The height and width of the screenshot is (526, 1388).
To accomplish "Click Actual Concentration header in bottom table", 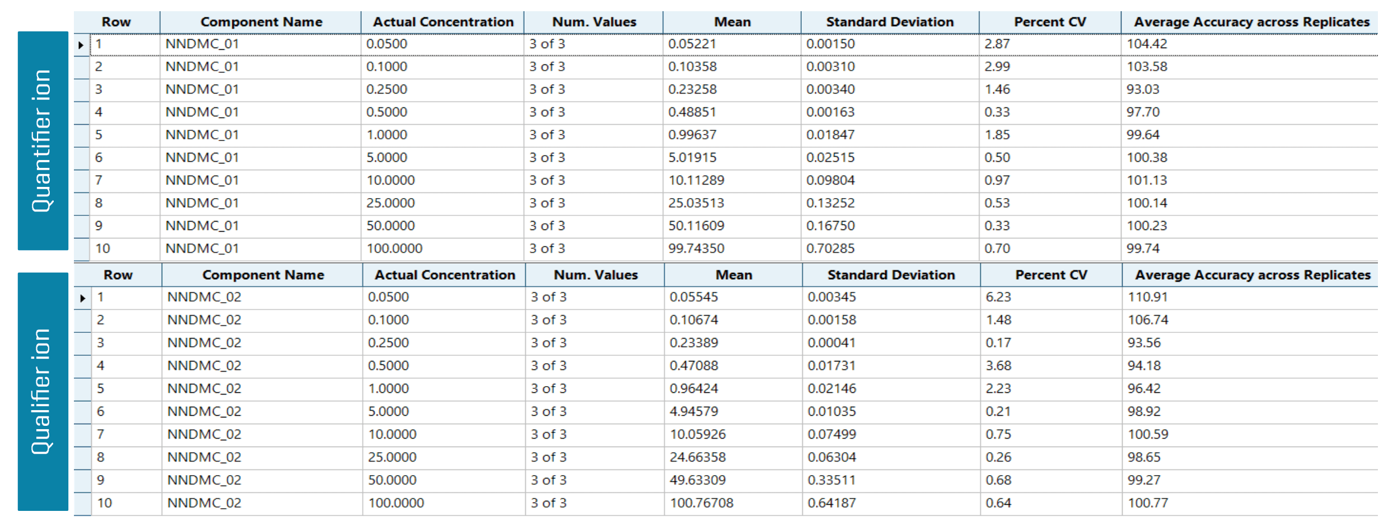I will 445,275.
